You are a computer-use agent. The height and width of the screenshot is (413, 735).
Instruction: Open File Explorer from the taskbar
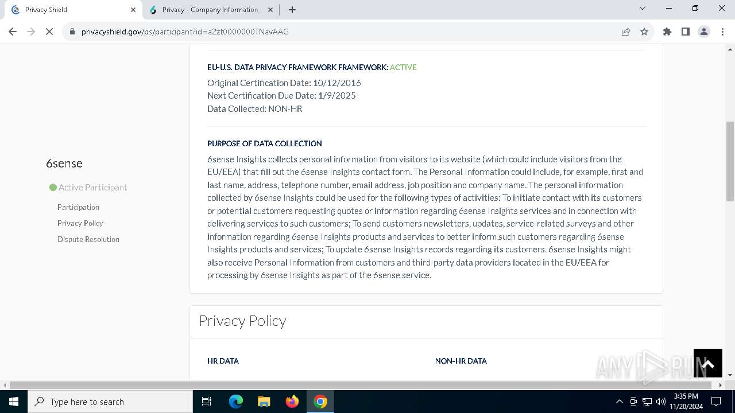click(x=264, y=402)
